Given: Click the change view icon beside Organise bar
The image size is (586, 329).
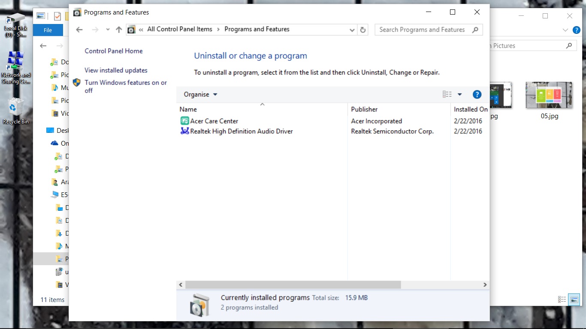Looking at the screenshot, I should click(447, 95).
